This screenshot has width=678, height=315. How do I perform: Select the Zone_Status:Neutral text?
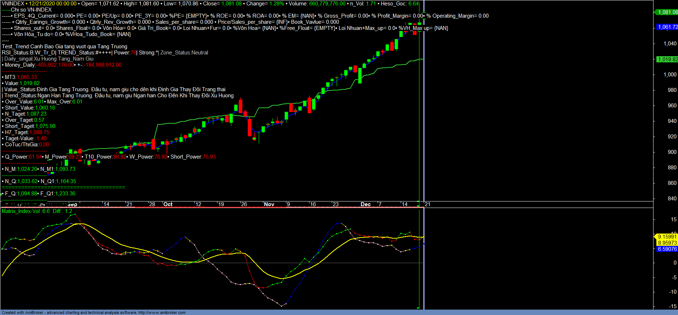click(x=184, y=53)
